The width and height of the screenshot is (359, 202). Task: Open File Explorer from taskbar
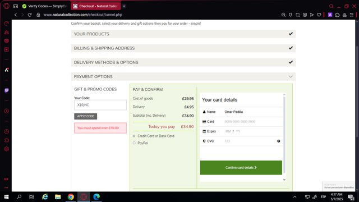(58, 197)
